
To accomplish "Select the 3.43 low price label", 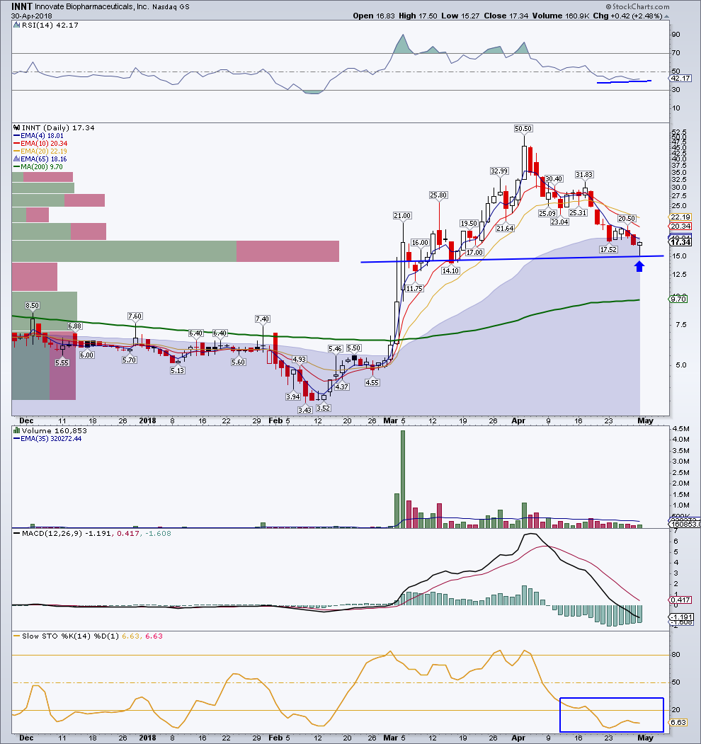I will tap(305, 410).
